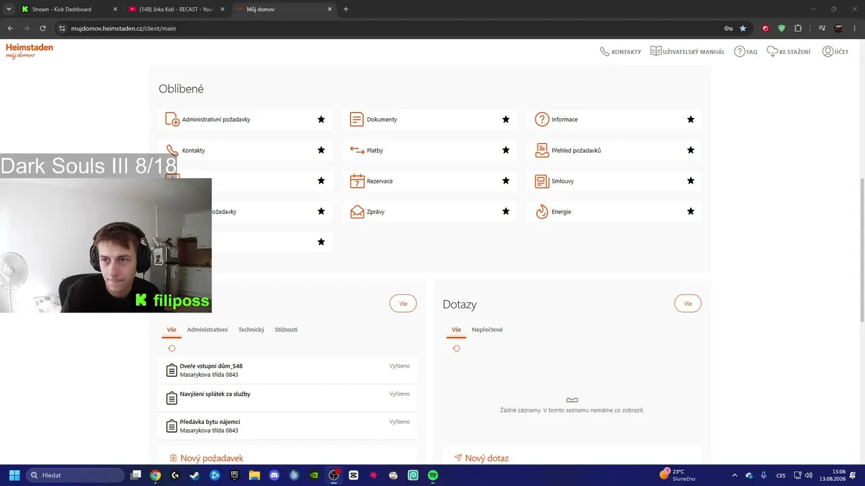Select the Vše tab under requests
Viewport: 865px width, 486px height.
coord(172,330)
